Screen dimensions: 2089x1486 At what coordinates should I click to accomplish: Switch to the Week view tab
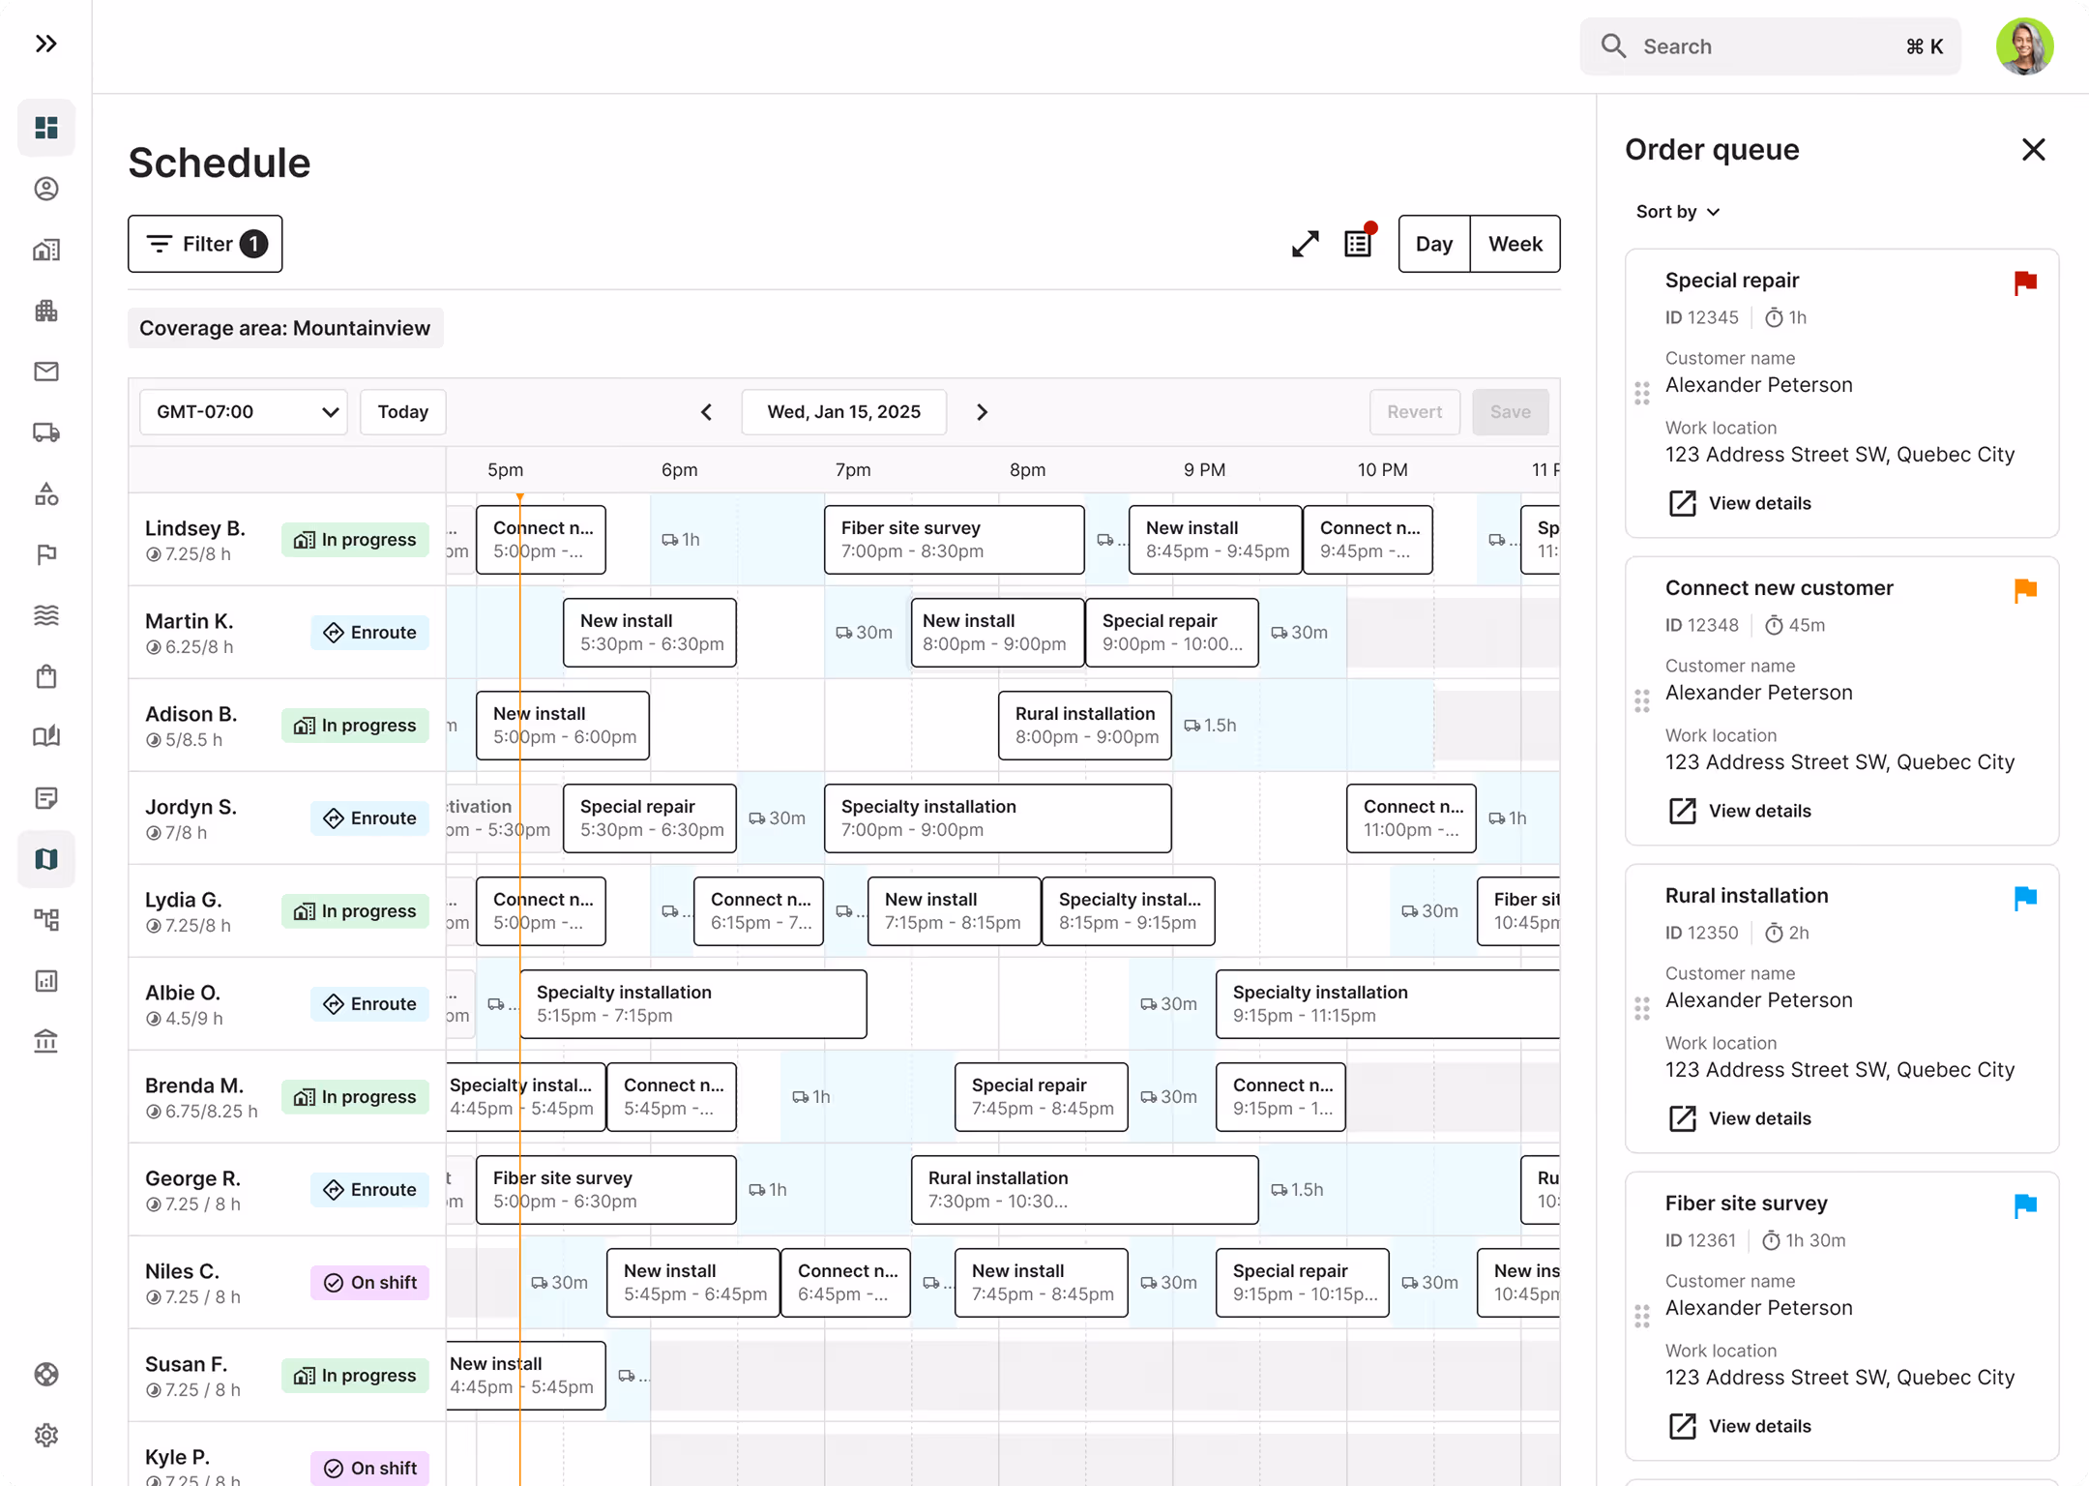click(x=1515, y=243)
